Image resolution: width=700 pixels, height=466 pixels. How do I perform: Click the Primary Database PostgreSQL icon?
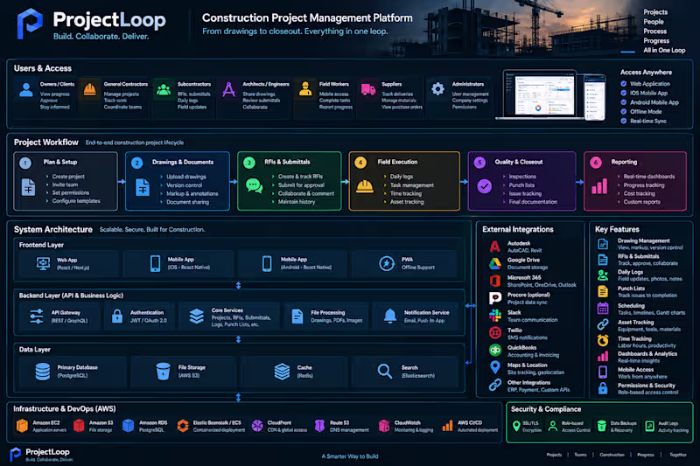pos(43,372)
